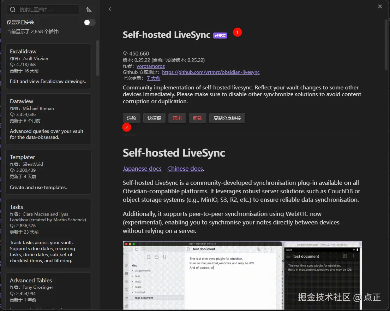Viewport: 390px width, 311px height.
Task: Click the plugin list scrollbar
Action: [97, 58]
